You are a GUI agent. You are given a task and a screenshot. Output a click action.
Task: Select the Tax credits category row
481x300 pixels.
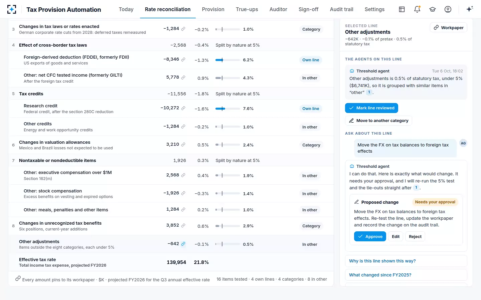tap(171, 94)
